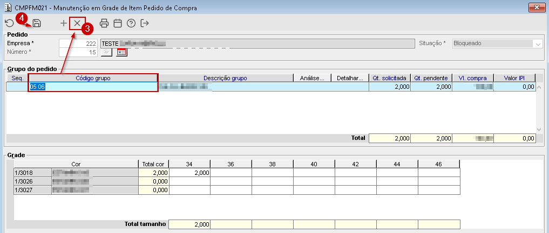The height and width of the screenshot is (233, 549).
Task: Expand the Situação dropdown
Action: click(538, 44)
